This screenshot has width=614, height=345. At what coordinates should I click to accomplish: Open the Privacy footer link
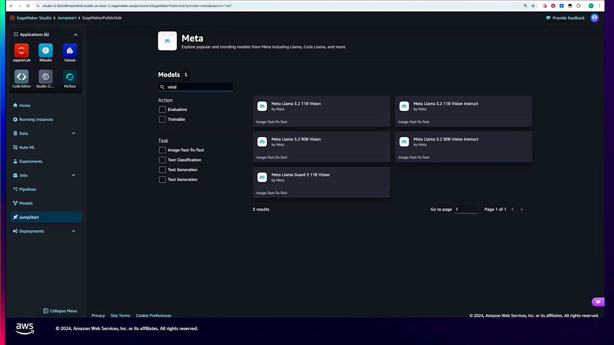pyautogui.click(x=98, y=315)
